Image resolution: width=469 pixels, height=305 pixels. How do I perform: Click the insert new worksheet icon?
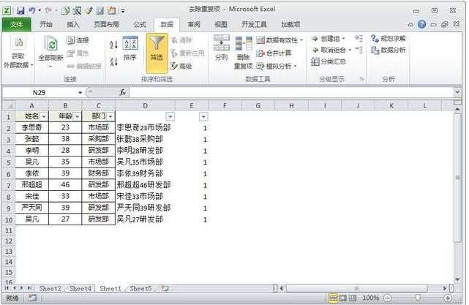[x=165, y=289]
